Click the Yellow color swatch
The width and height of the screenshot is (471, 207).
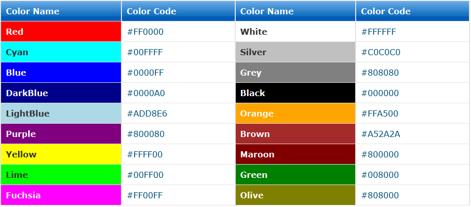pyautogui.click(x=60, y=154)
